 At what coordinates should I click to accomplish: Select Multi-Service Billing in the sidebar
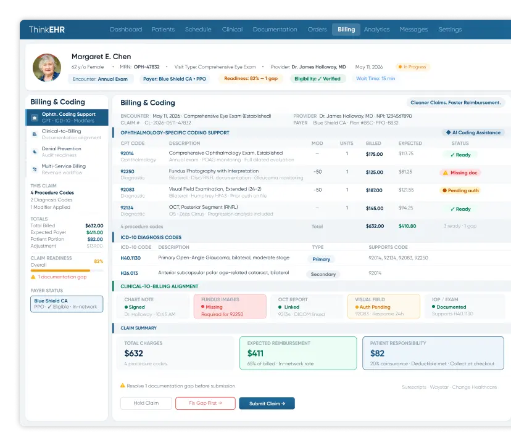pyautogui.click(x=67, y=169)
